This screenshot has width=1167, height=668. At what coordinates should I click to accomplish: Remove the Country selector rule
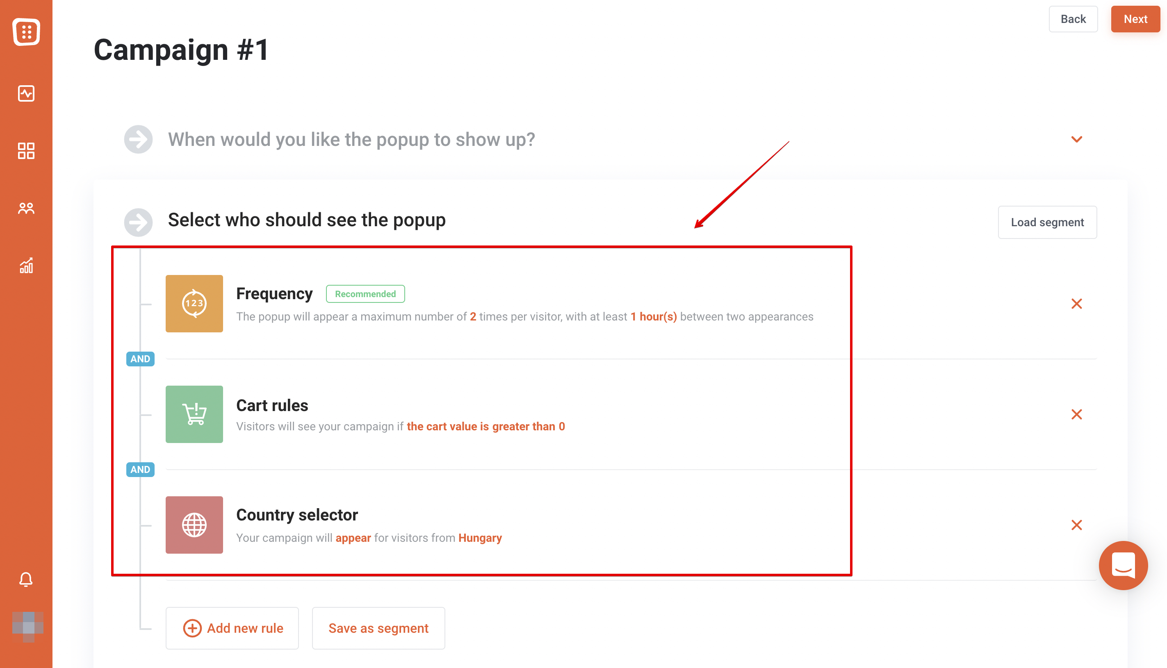[1077, 525]
